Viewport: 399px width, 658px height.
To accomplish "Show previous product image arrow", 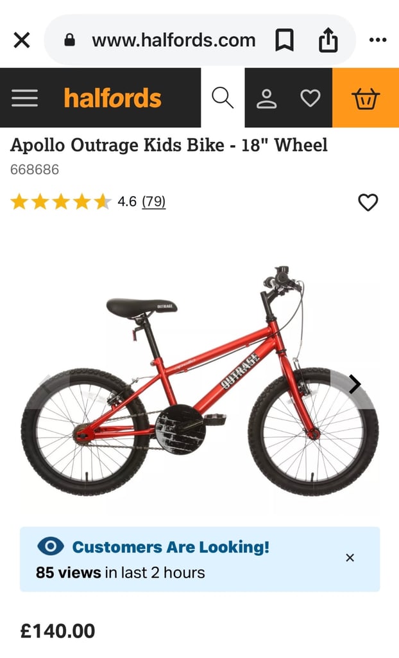I will [x=47, y=384].
